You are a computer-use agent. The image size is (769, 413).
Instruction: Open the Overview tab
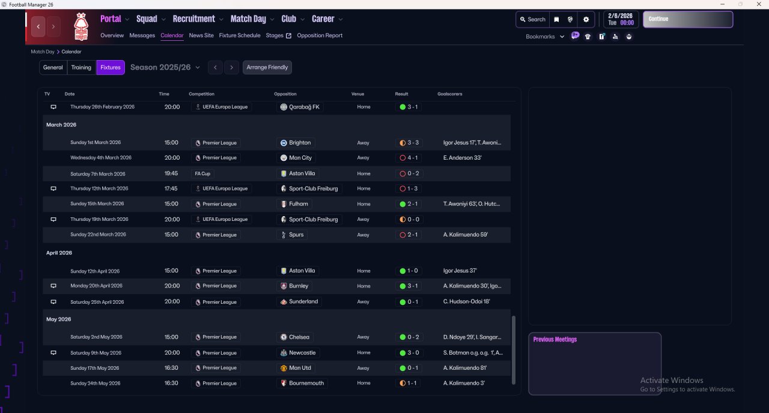[112, 35]
